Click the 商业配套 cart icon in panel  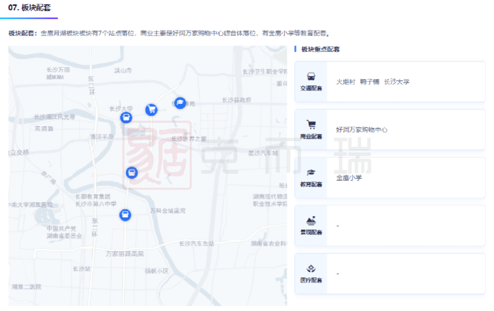(x=311, y=125)
